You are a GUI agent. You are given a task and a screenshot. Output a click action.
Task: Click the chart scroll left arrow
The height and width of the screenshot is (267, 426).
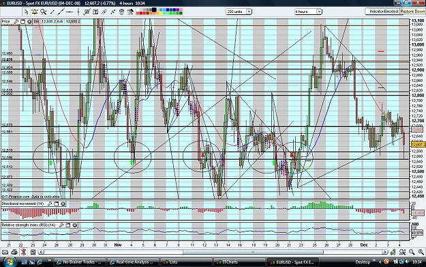(x=41, y=252)
